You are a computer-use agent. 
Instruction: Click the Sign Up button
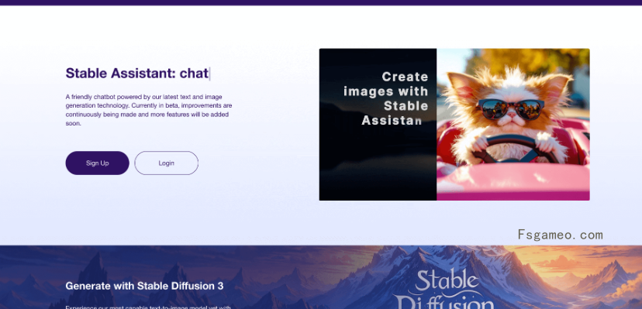(x=98, y=163)
